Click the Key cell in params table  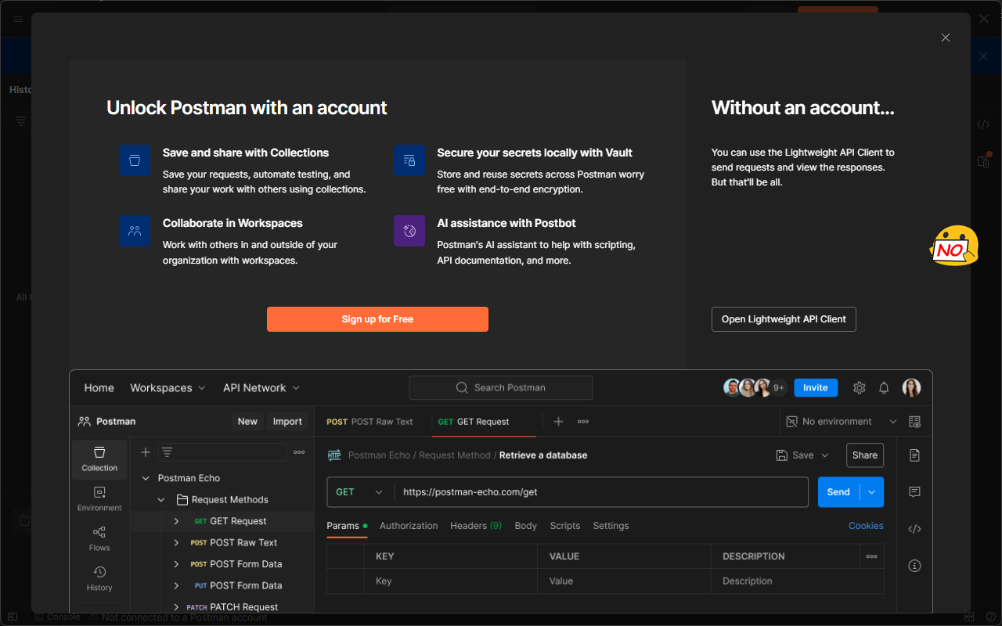(x=451, y=581)
